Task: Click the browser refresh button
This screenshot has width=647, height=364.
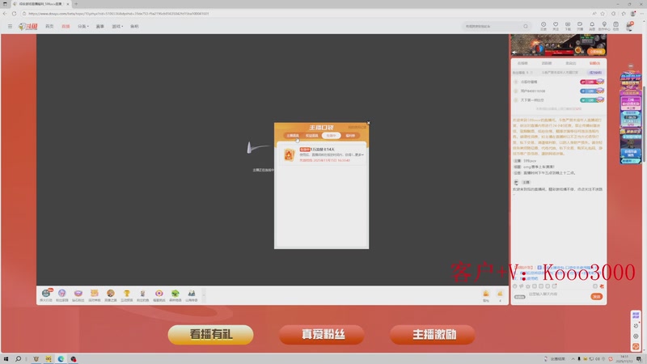Action: pyautogui.click(x=14, y=14)
